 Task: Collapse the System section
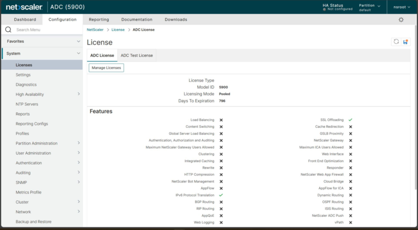click(x=78, y=53)
